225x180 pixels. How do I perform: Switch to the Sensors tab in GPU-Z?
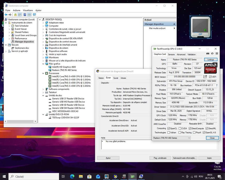coord(171,55)
